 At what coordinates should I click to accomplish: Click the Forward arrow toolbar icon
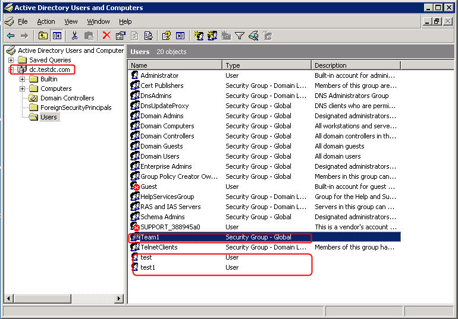24,36
